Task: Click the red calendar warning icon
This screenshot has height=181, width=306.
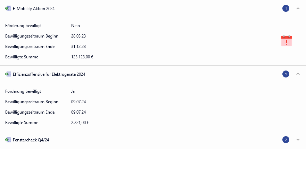Action: 286,41
